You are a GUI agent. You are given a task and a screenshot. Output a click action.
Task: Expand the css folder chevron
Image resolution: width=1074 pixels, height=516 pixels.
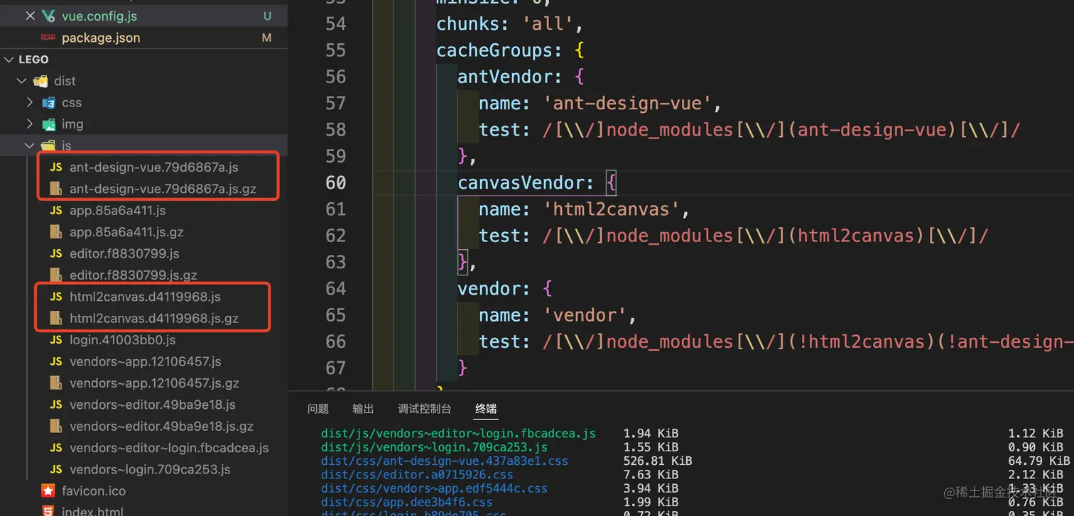[x=29, y=102]
